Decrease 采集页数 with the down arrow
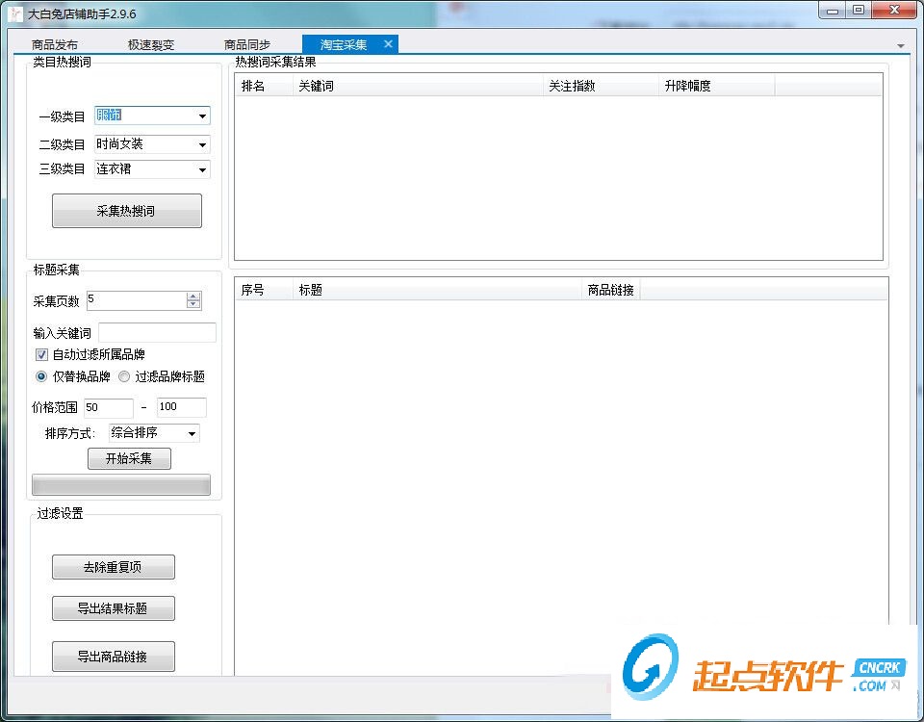Screen dimensions: 924x722 point(193,305)
